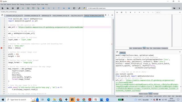Save the current file
Viewport: 182px width, 102px height.
tap(13, 8)
